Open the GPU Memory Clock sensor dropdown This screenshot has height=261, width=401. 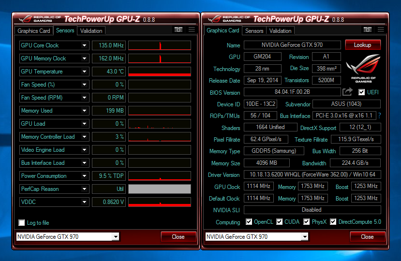[84, 58]
